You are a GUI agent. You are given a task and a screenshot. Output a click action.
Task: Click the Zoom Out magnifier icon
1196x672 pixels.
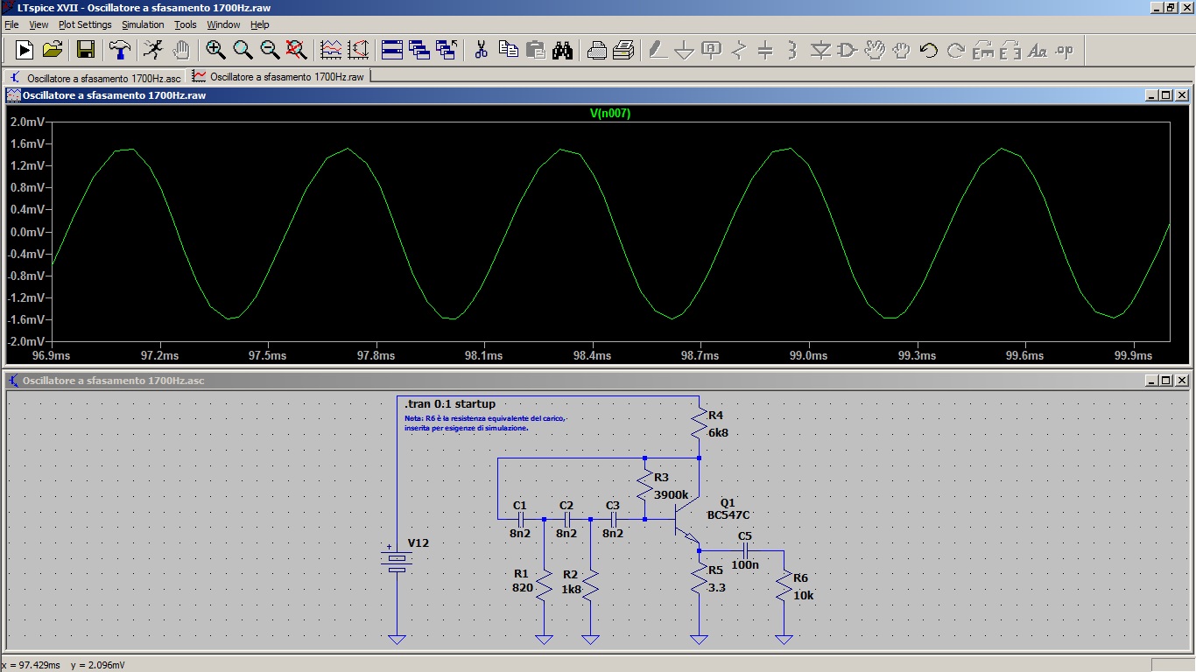click(x=270, y=50)
